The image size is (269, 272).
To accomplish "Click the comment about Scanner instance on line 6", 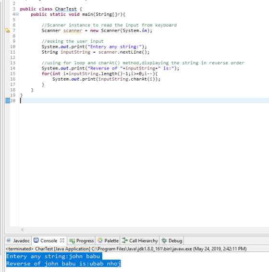I will (x=109, y=25).
